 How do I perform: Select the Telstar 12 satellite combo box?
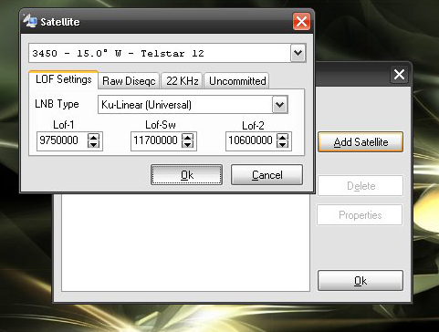coord(167,53)
